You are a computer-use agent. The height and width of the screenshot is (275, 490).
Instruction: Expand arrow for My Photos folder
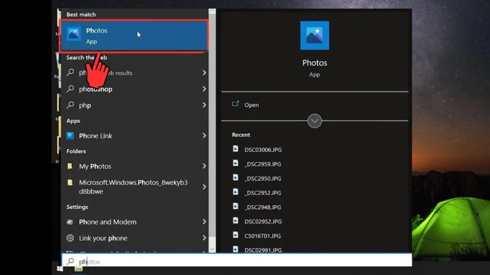point(204,166)
